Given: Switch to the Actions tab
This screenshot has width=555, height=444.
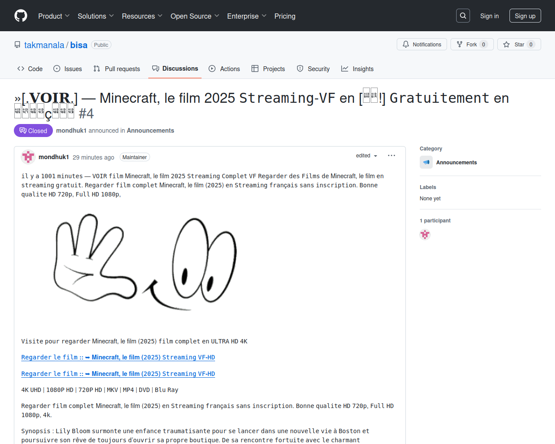Looking at the screenshot, I should (x=224, y=69).
